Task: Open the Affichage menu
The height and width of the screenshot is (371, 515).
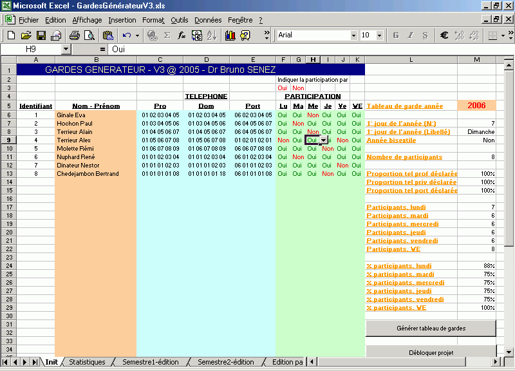Action: click(87, 20)
